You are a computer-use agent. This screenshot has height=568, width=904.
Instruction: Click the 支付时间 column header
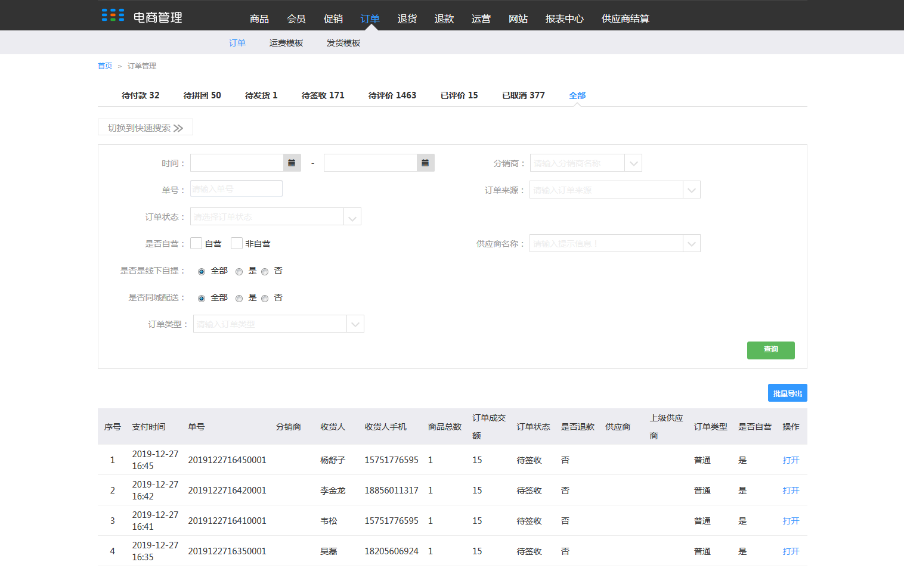pos(148,427)
